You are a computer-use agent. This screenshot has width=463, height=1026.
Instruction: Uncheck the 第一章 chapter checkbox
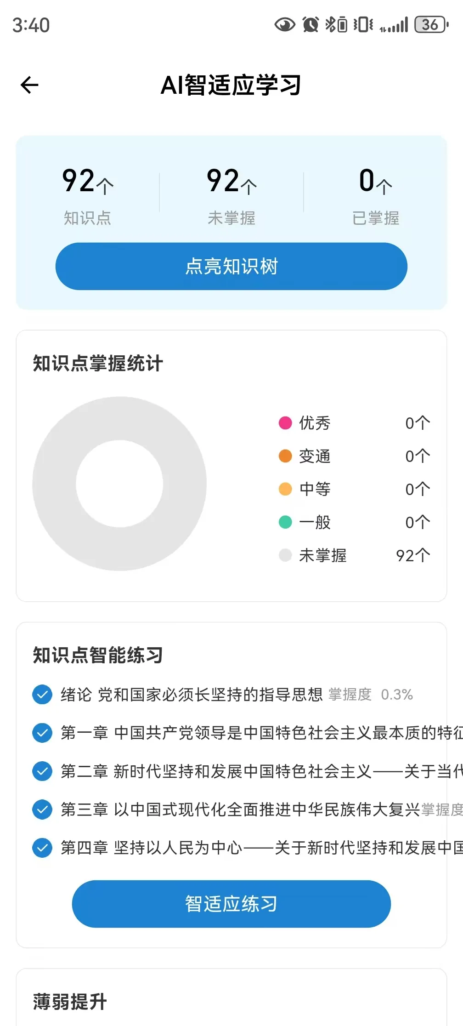(x=42, y=733)
